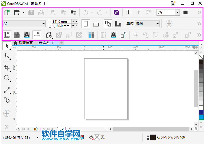The height and width of the screenshot is (145, 205).
Task: Open the Undo history dropdown
Action: point(92,12)
